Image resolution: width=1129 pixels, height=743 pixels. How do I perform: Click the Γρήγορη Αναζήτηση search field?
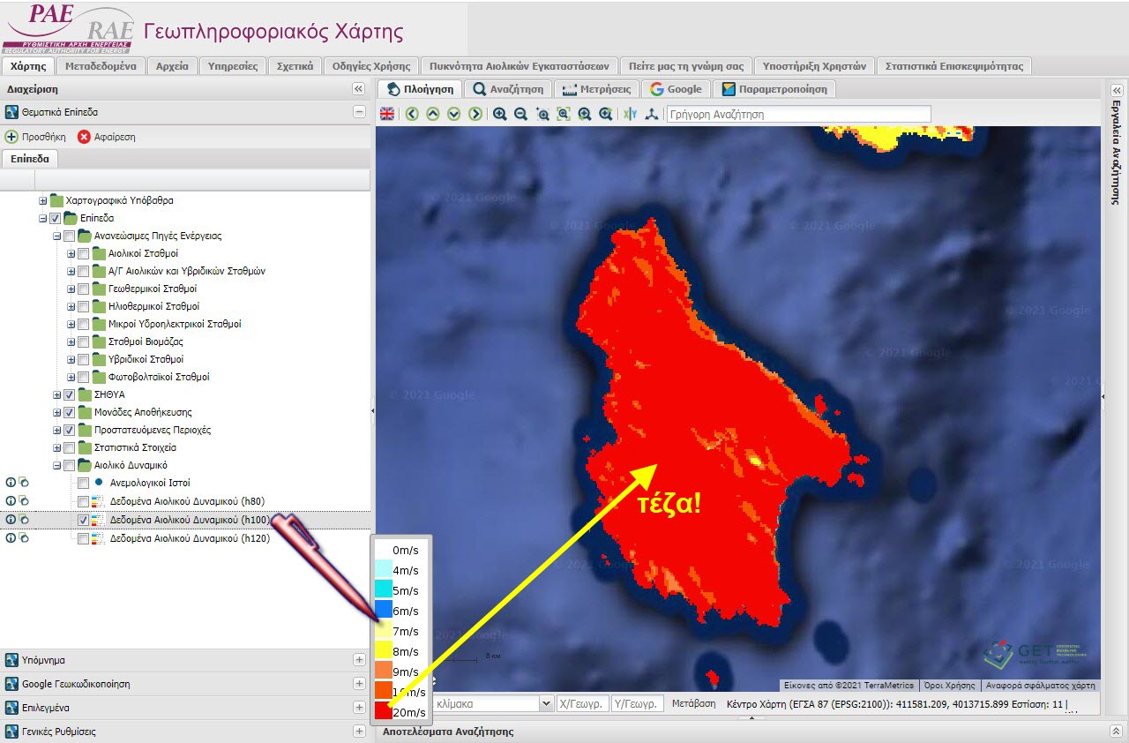pyautogui.click(x=798, y=114)
